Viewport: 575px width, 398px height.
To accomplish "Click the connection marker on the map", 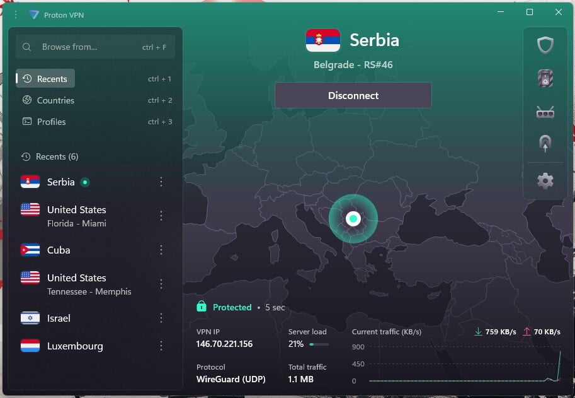I will pyautogui.click(x=353, y=219).
